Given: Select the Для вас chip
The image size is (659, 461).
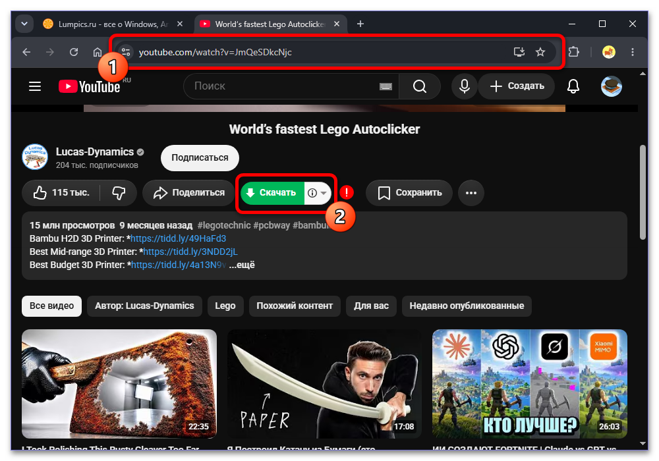Looking at the screenshot, I should pos(371,306).
